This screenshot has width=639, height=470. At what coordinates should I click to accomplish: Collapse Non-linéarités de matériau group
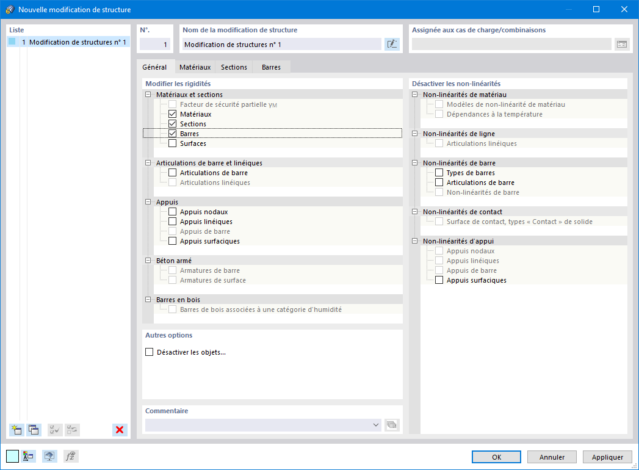point(414,94)
